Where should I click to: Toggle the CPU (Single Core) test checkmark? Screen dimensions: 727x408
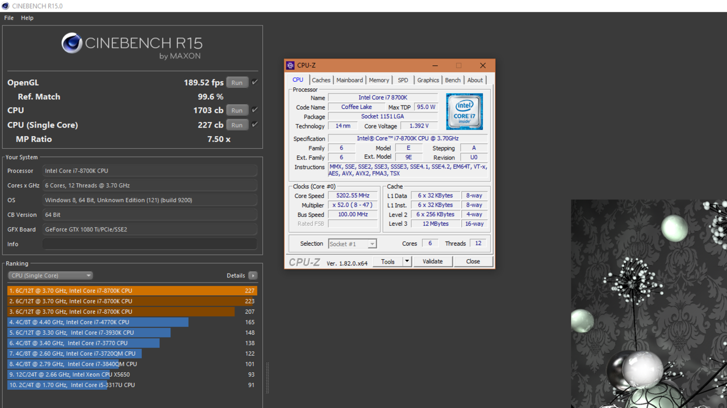254,125
